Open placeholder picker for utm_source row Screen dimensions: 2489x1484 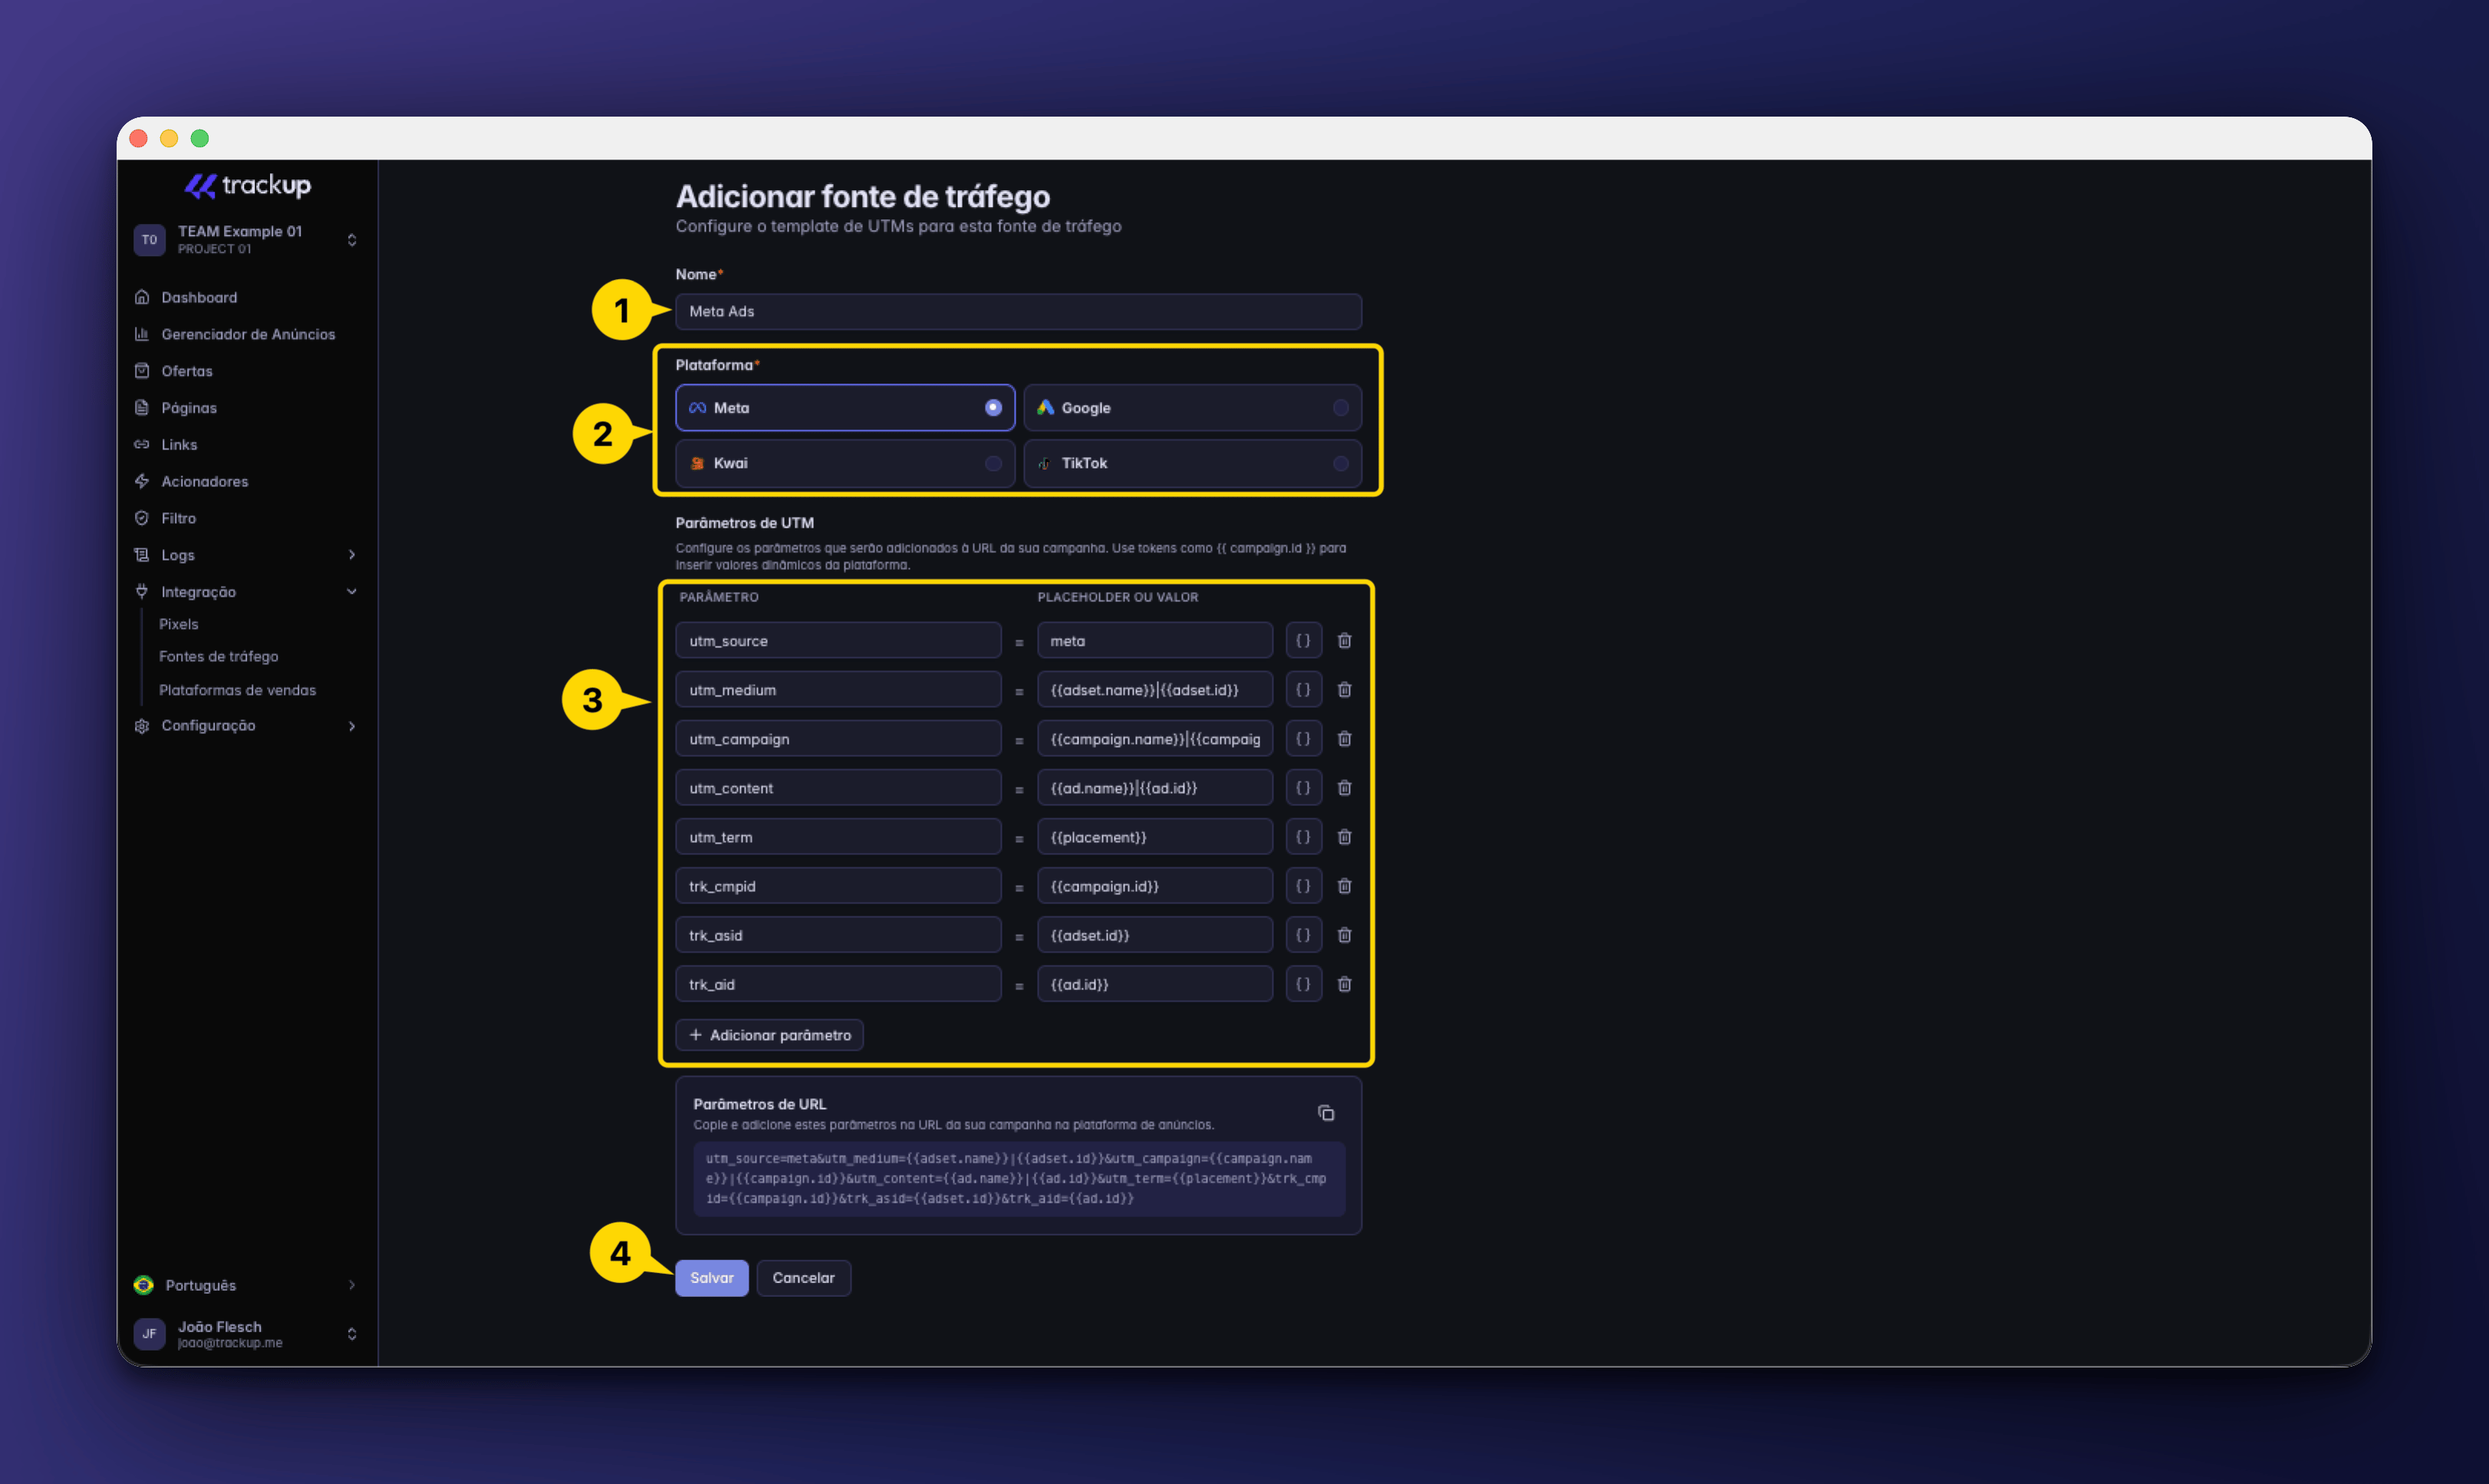coord(1303,641)
